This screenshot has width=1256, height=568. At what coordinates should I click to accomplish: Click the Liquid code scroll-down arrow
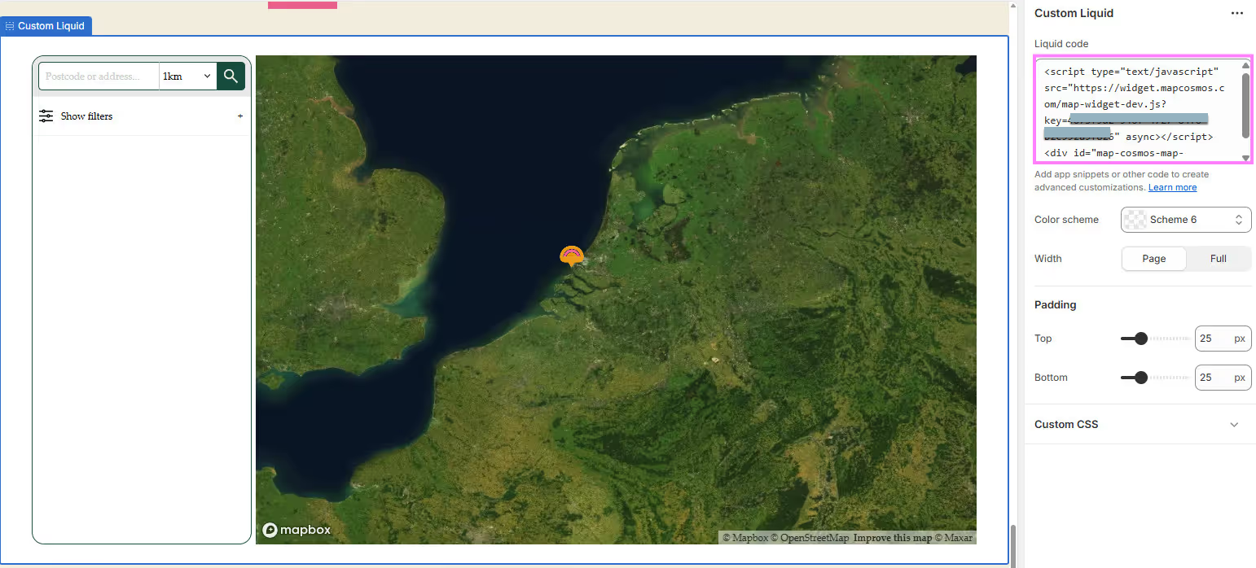point(1245,157)
